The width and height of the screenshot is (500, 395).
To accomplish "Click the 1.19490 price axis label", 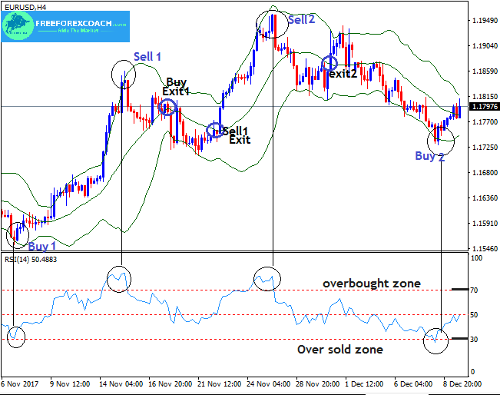I will click(484, 21).
